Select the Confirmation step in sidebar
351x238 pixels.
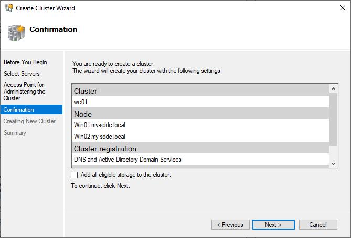19,110
